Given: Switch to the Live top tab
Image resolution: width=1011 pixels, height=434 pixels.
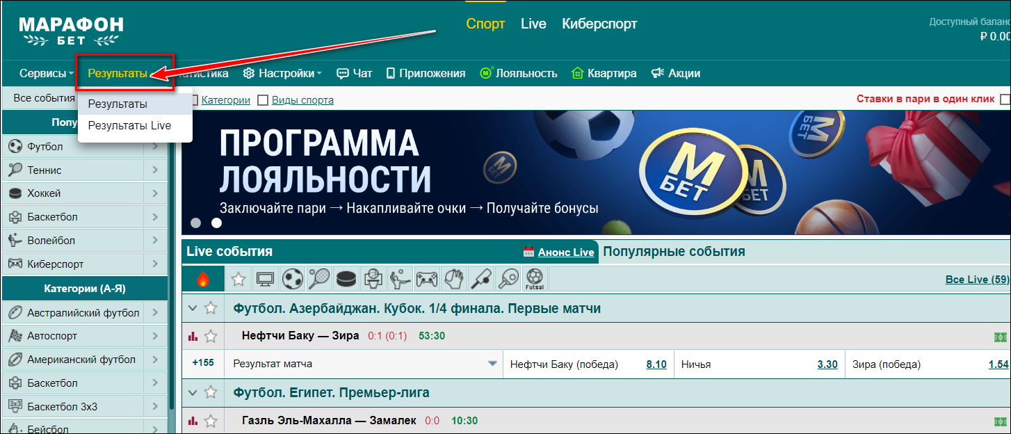Looking at the screenshot, I should pos(533,24).
